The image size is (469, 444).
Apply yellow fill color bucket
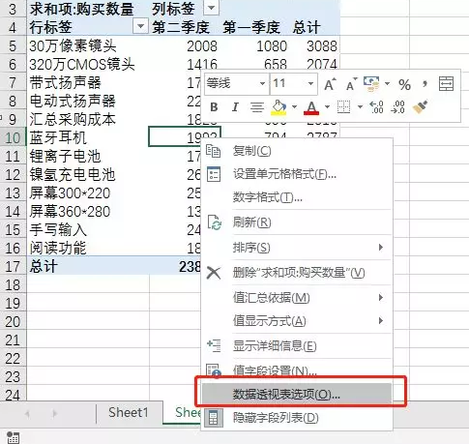pyautogui.click(x=279, y=107)
